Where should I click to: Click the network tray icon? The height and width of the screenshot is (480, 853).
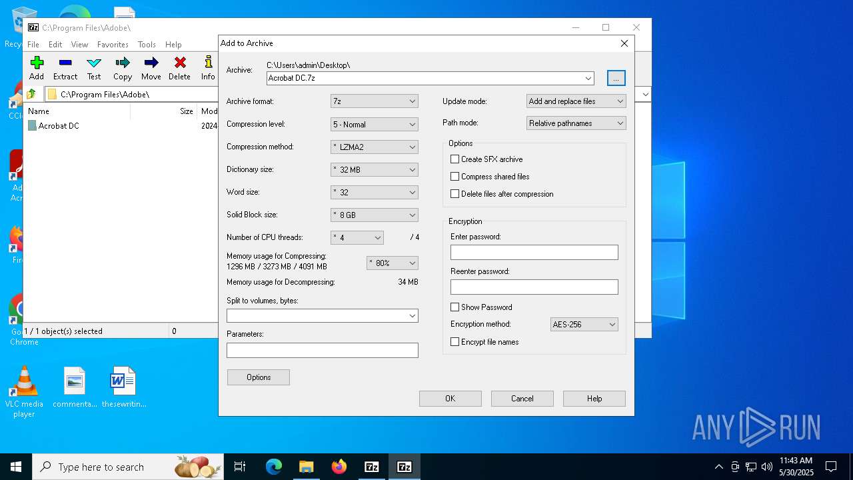tap(751, 467)
